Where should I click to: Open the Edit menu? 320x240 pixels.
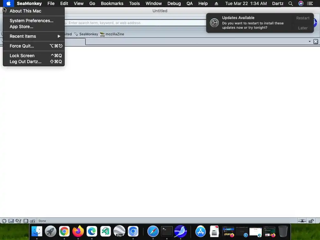point(64,3)
